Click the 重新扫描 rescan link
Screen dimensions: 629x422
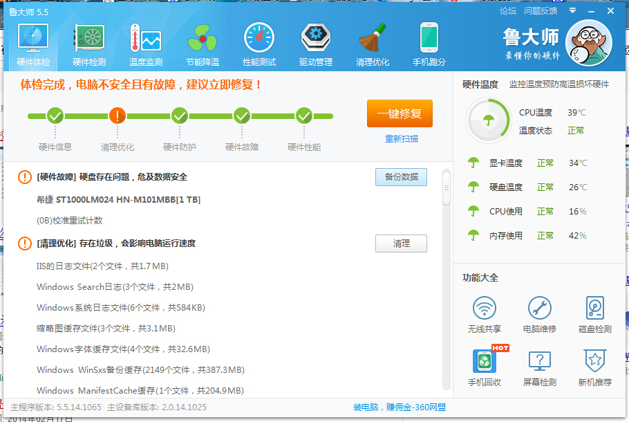point(402,139)
